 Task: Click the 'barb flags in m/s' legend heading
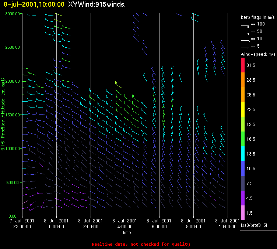coord(258,17)
